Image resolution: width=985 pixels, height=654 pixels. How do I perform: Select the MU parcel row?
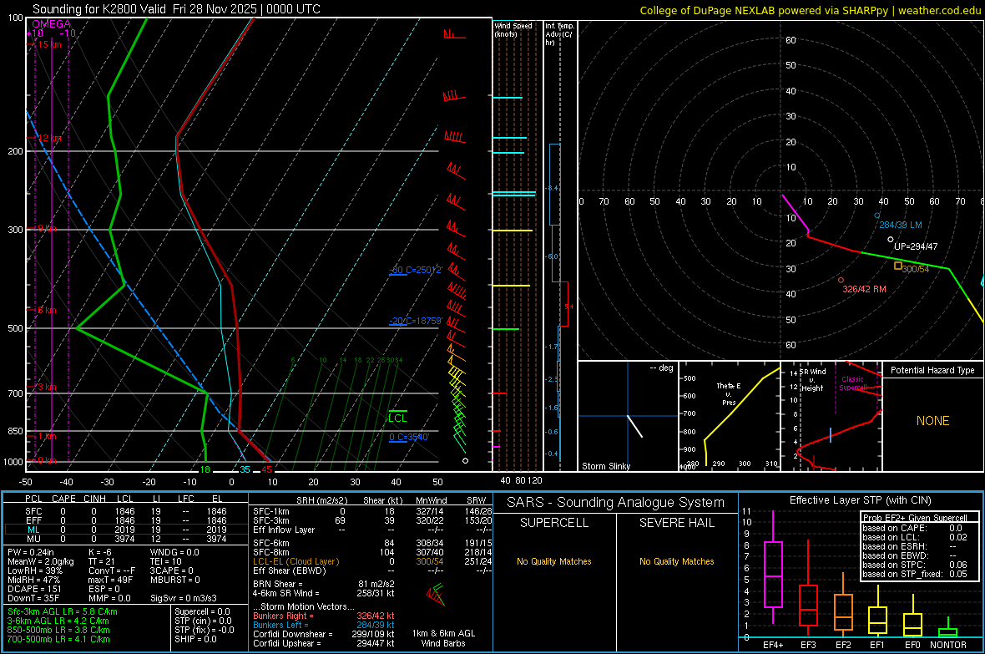click(126, 539)
